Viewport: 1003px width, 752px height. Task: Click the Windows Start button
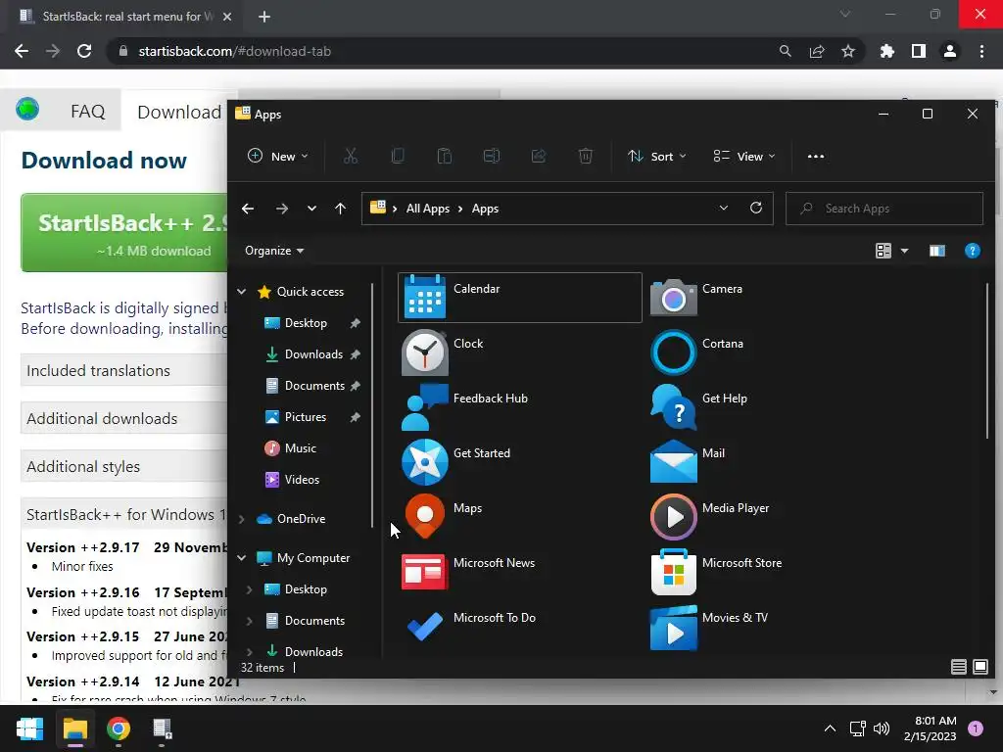[29, 728]
